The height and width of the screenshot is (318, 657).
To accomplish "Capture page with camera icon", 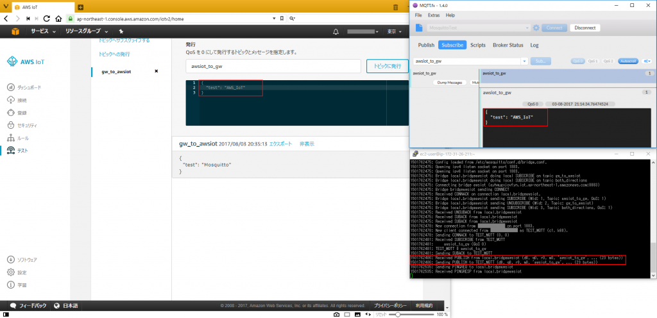I will pos(336,314).
